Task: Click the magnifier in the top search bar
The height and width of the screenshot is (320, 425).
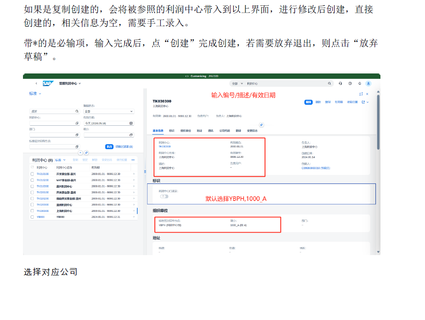Action: tap(330, 83)
